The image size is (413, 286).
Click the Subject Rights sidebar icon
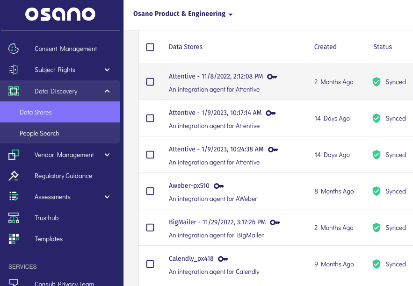(x=14, y=70)
